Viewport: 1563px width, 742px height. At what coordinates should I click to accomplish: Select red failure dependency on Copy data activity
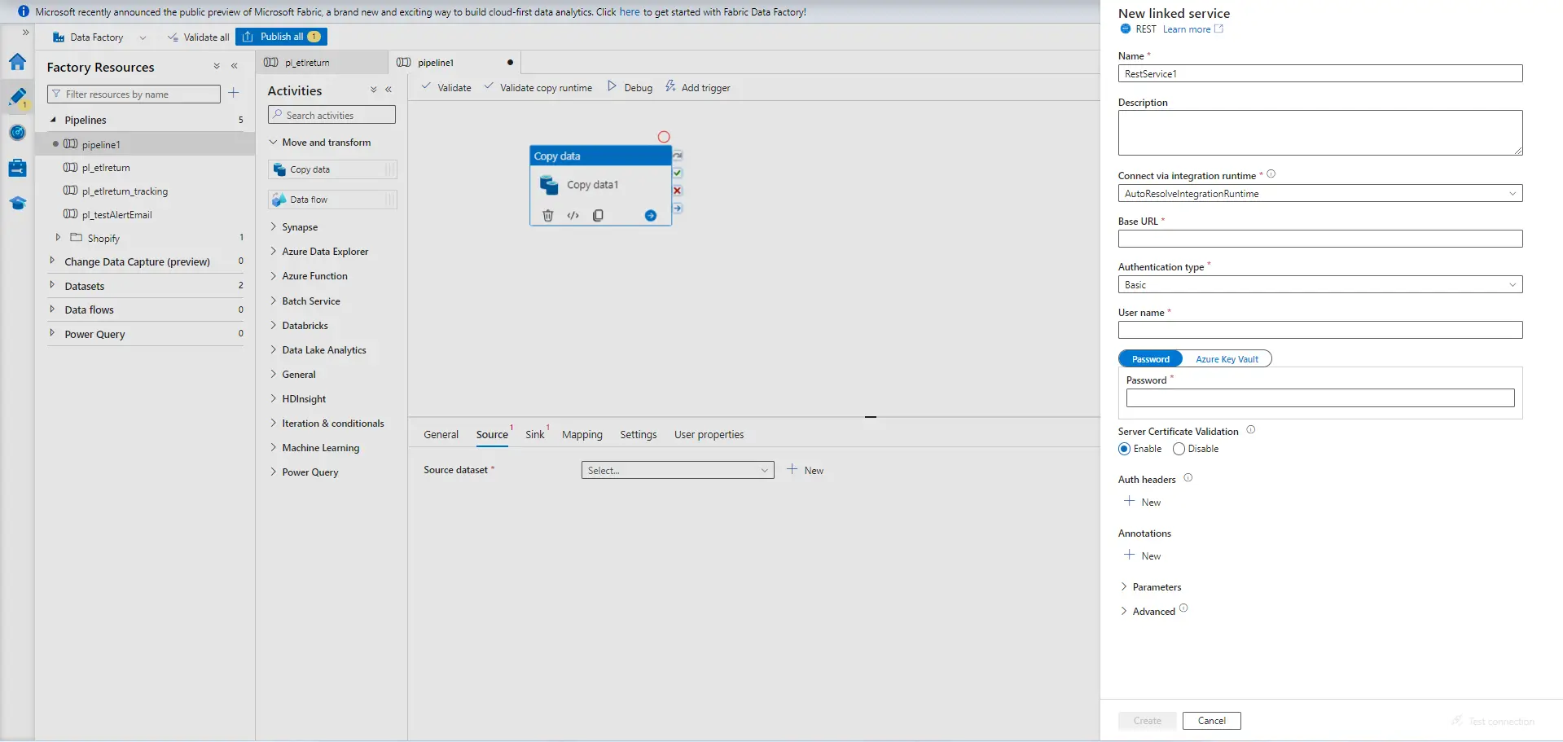[x=678, y=191]
